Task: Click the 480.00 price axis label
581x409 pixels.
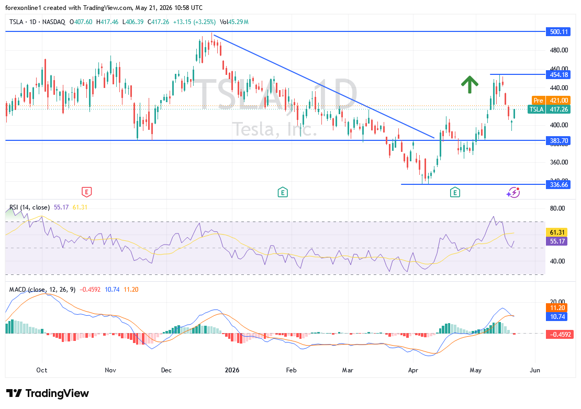Action: tap(559, 50)
